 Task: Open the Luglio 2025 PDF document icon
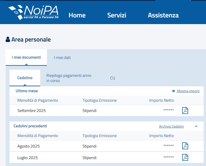click(x=185, y=157)
